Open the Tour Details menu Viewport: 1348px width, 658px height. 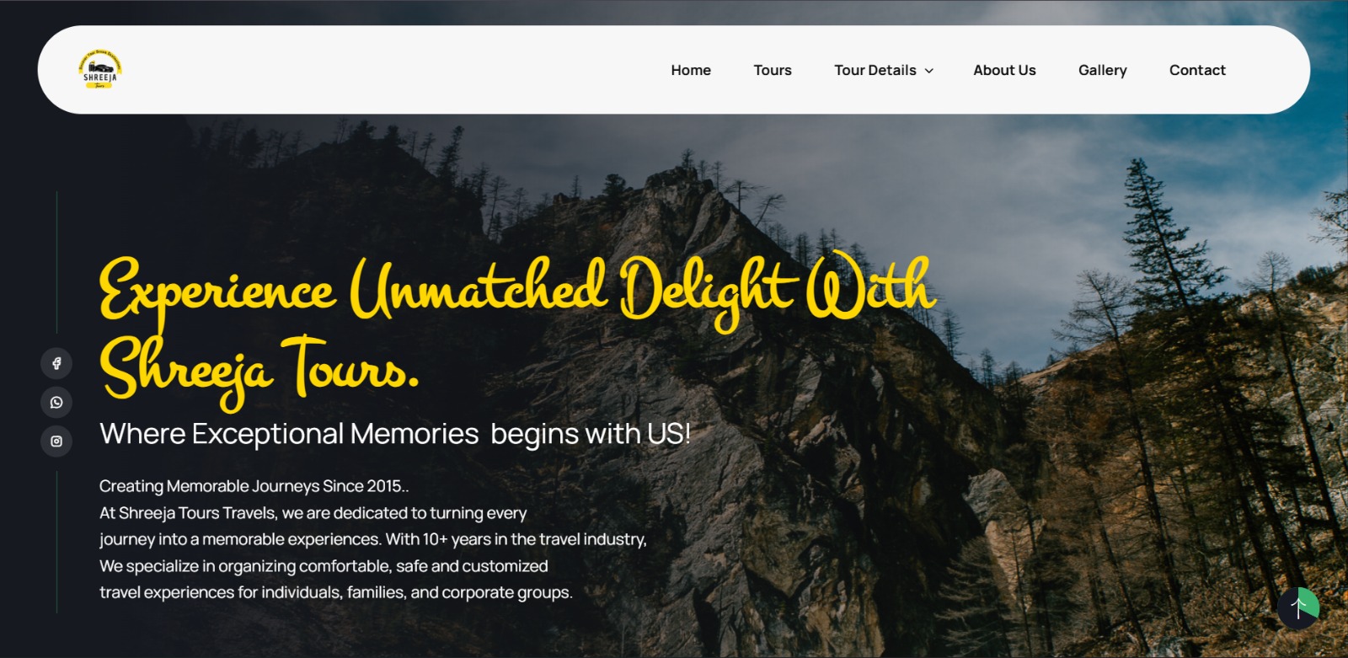[x=884, y=70]
